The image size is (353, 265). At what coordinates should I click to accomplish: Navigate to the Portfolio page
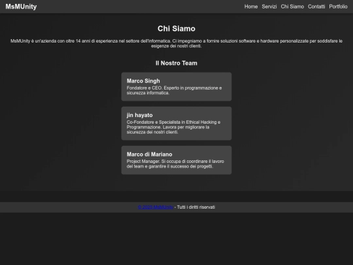[338, 7]
